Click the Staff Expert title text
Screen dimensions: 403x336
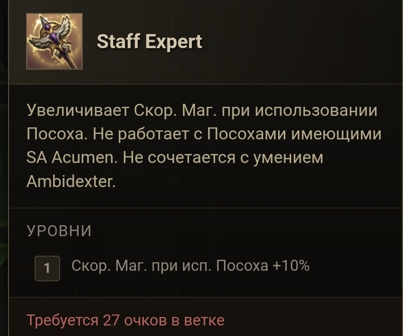pyautogui.click(x=149, y=42)
